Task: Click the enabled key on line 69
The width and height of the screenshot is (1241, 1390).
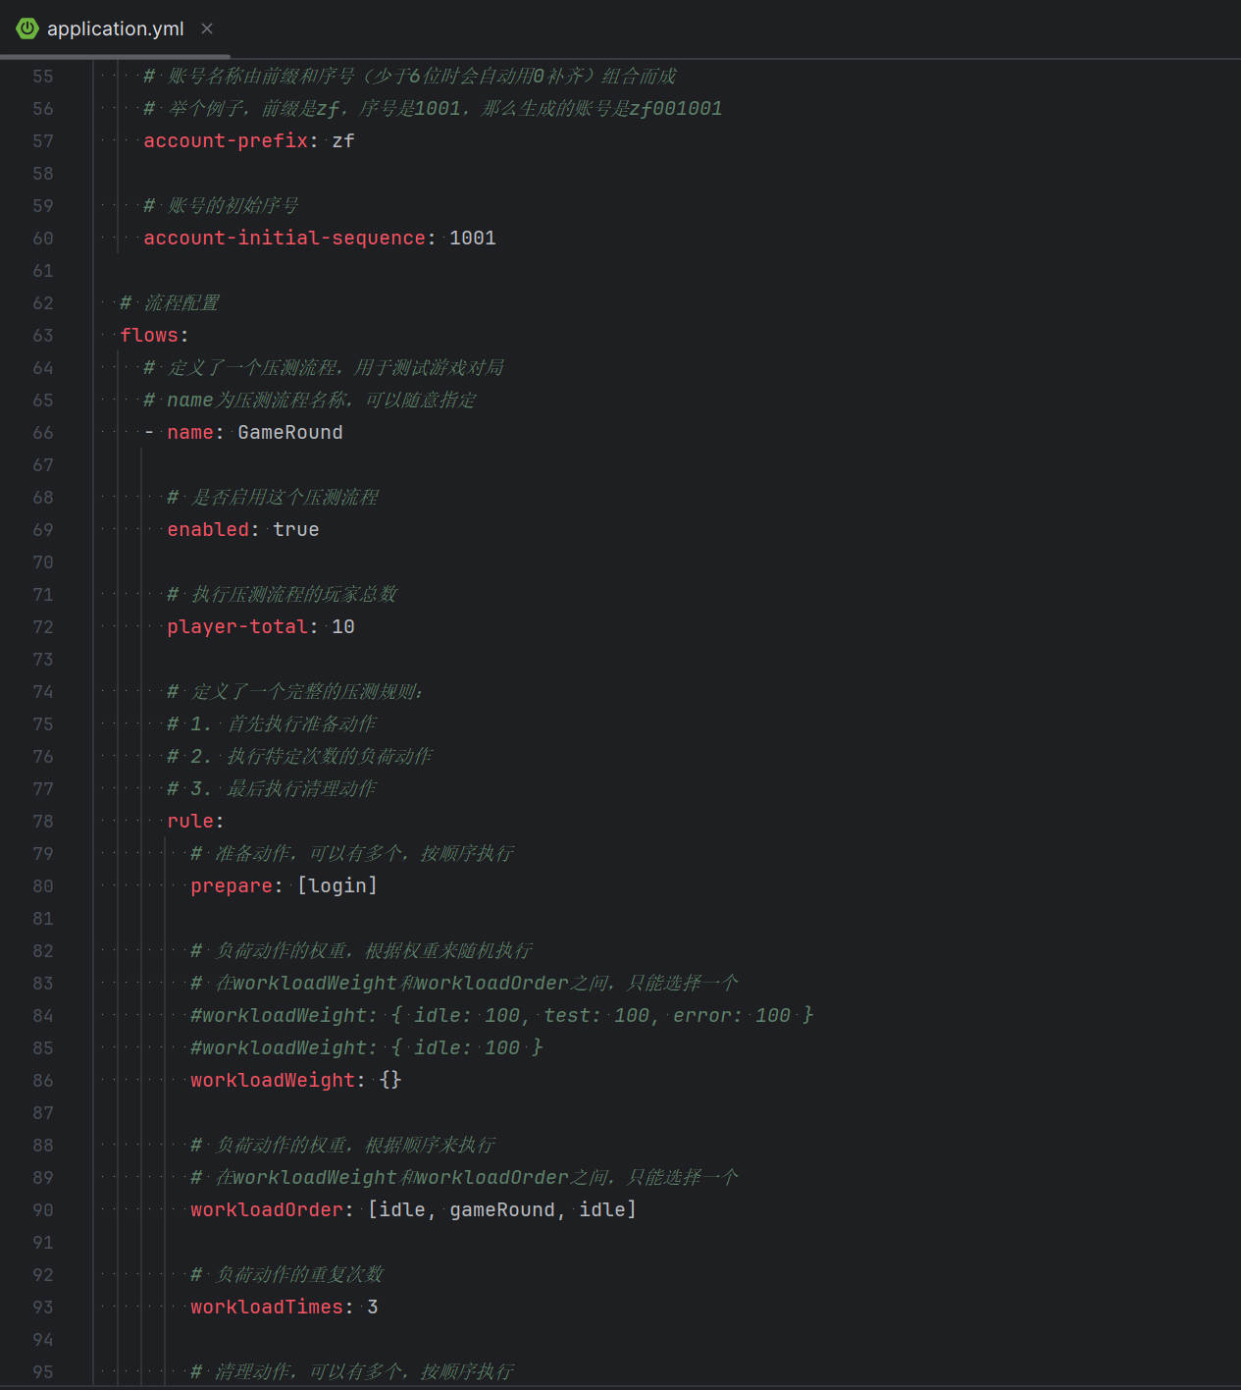Action: [208, 529]
